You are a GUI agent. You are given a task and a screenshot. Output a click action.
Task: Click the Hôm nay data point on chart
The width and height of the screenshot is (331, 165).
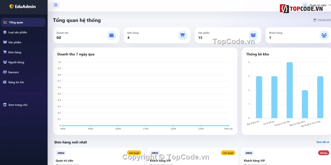click(229, 126)
